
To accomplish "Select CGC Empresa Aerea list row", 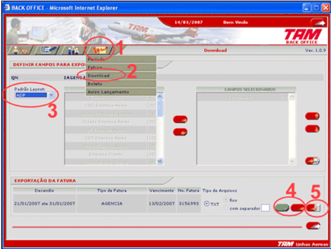I will (x=111, y=105).
